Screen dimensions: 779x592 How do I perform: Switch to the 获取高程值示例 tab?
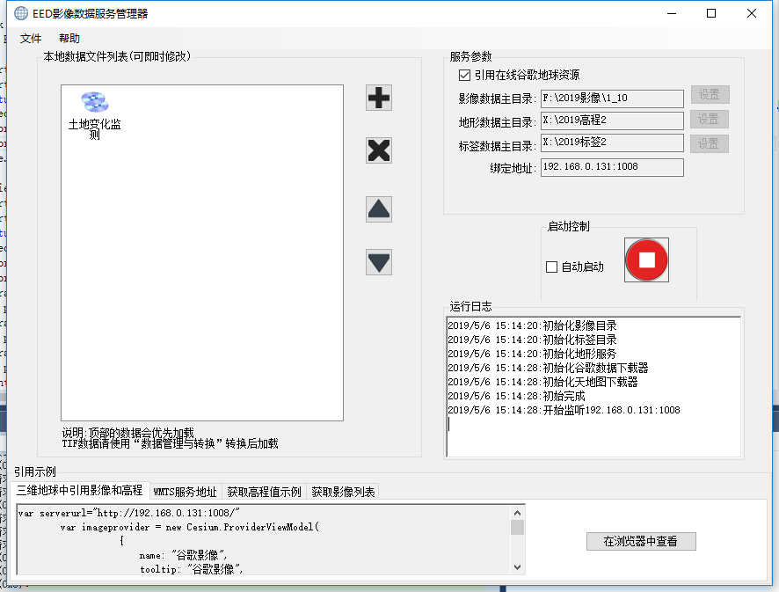(264, 492)
